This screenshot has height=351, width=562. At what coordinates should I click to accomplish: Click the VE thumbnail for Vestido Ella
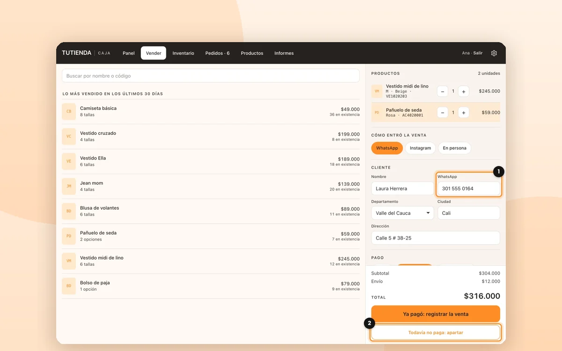pos(69,161)
